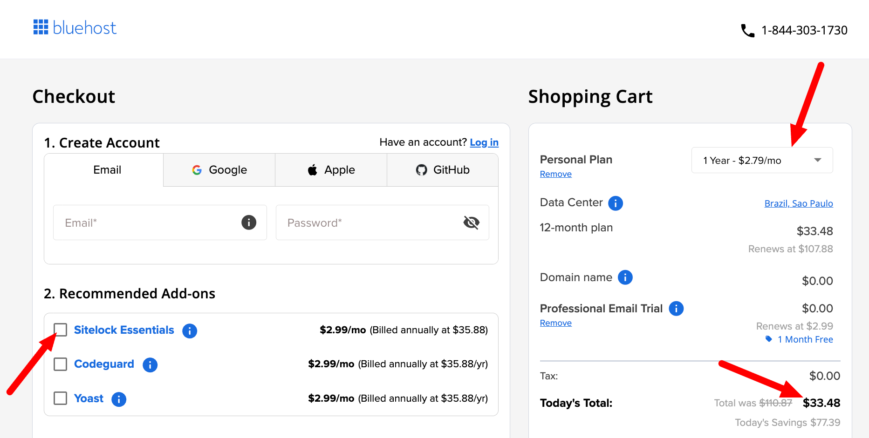Open the Sitelock Essentials info icon
The width and height of the screenshot is (869, 438).
pos(189,331)
